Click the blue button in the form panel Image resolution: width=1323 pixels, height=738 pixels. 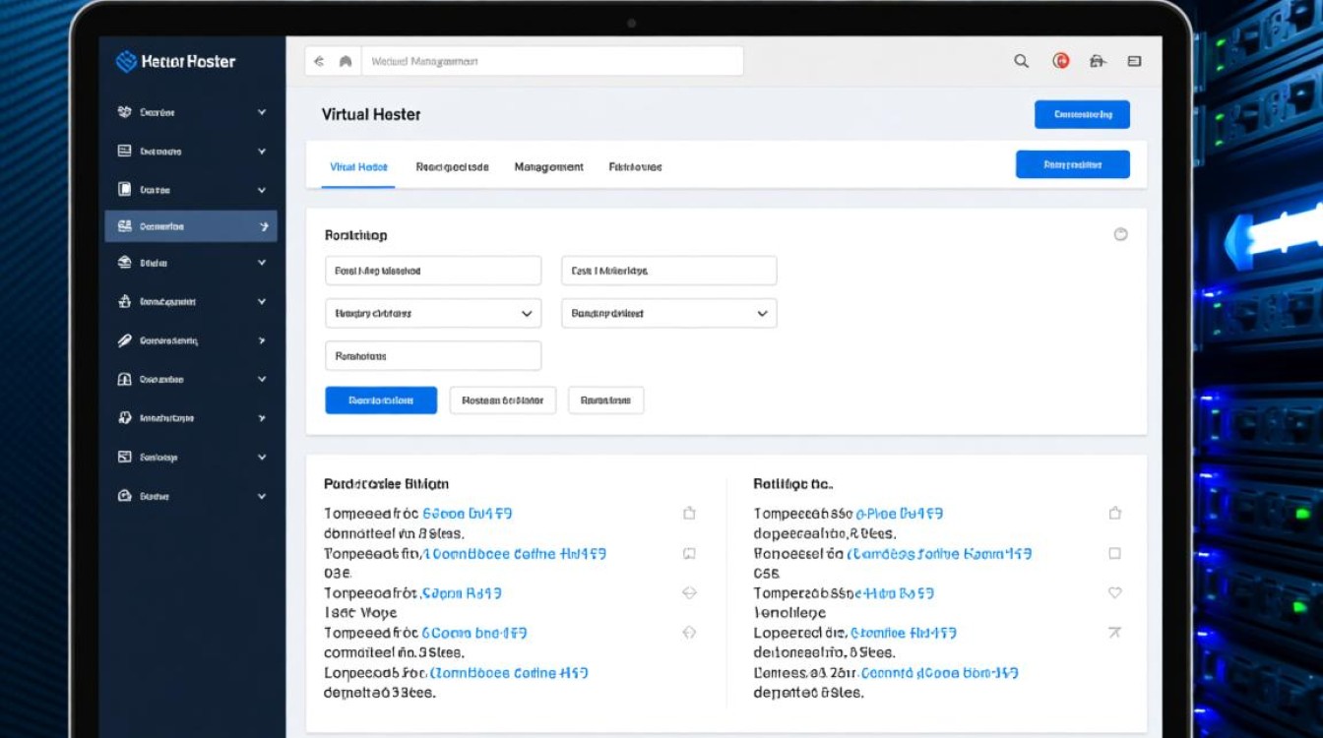tap(381, 400)
